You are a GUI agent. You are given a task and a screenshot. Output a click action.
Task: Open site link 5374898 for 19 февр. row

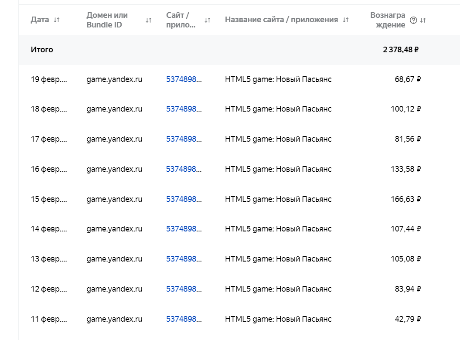click(x=184, y=79)
